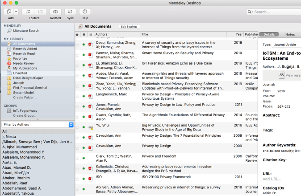Open Literature Search in the sidebar
Image resolution: width=301 pixels, height=196 pixels.
point(26,31)
